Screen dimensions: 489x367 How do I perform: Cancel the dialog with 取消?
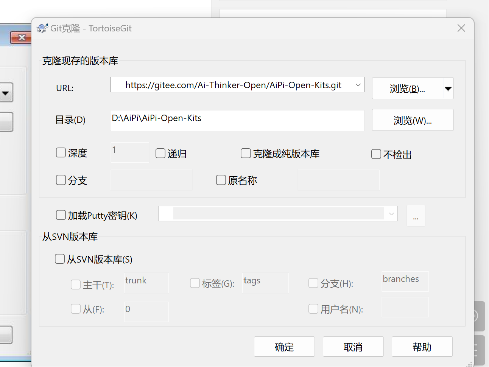pyautogui.click(x=353, y=347)
